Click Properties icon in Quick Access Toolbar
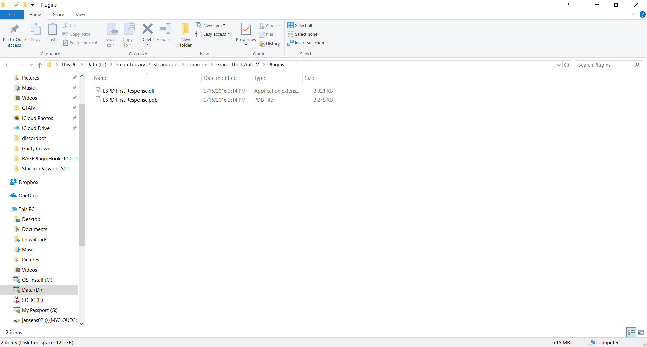The height and width of the screenshot is (347, 647). click(x=17, y=5)
